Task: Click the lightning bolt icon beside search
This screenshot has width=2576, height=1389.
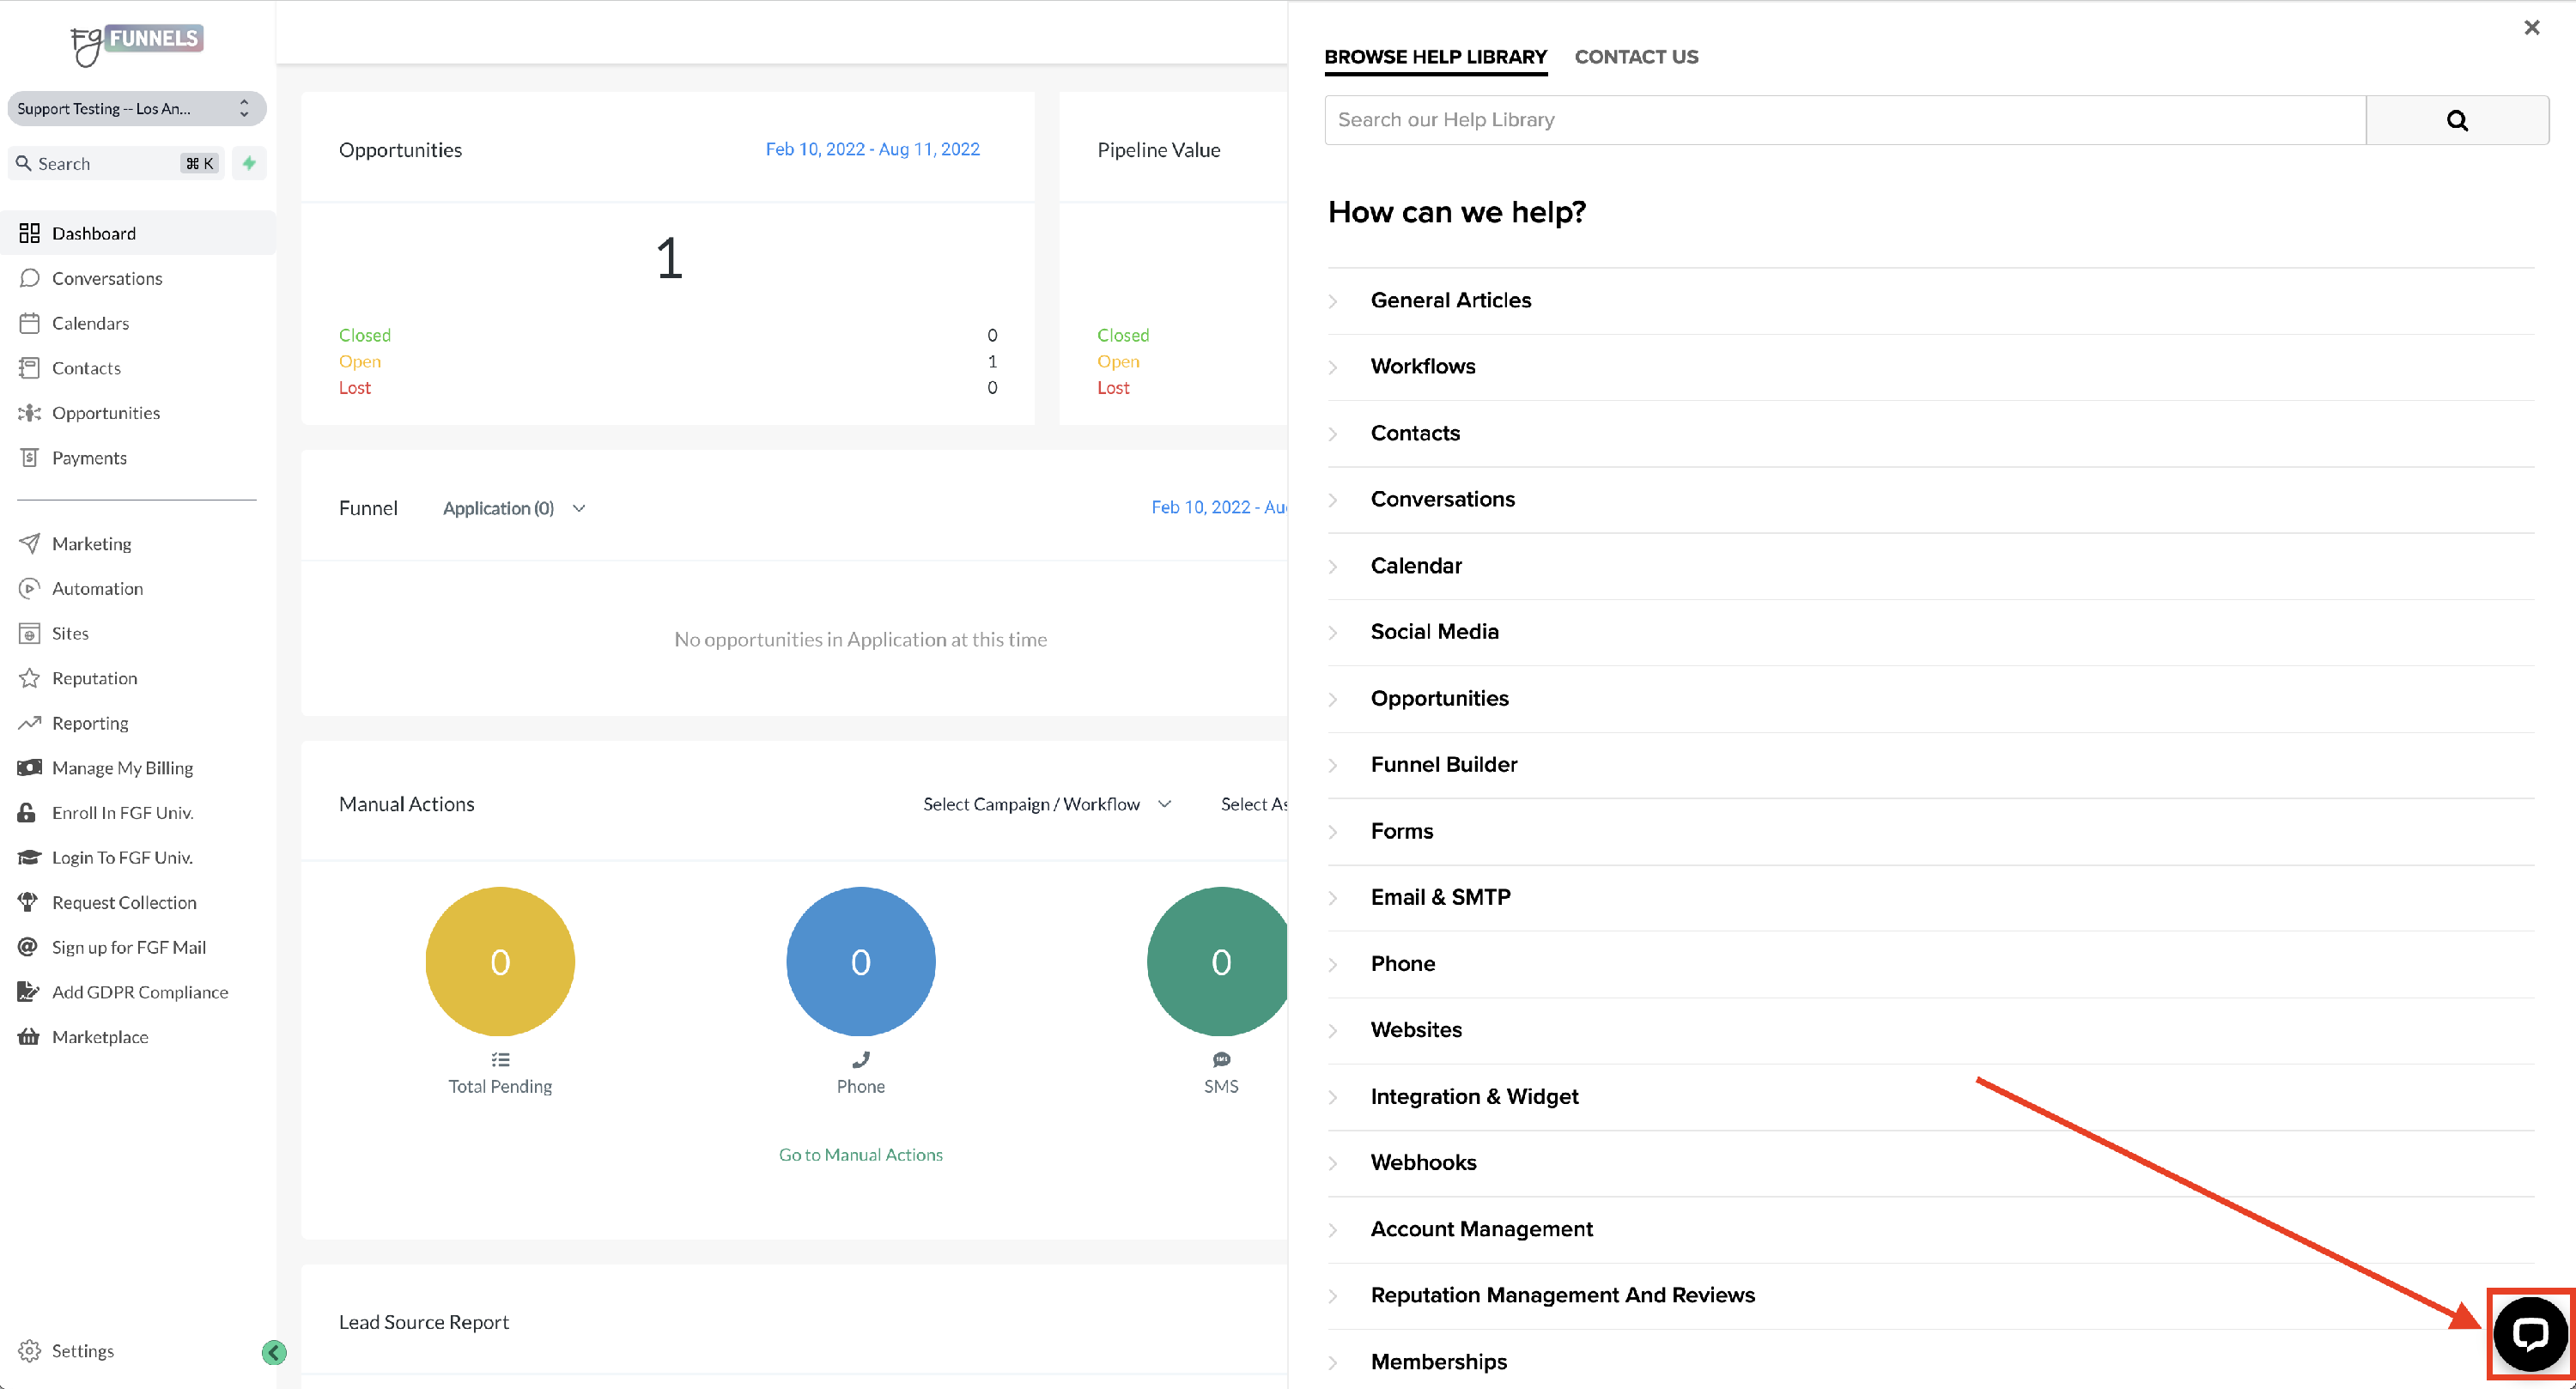Action: (x=249, y=162)
